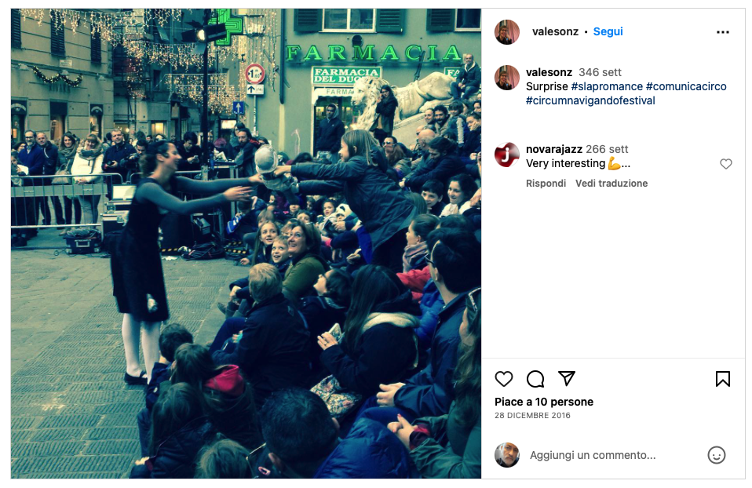
Task: Open the emoji picker smiley icon
Action: point(717,455)
